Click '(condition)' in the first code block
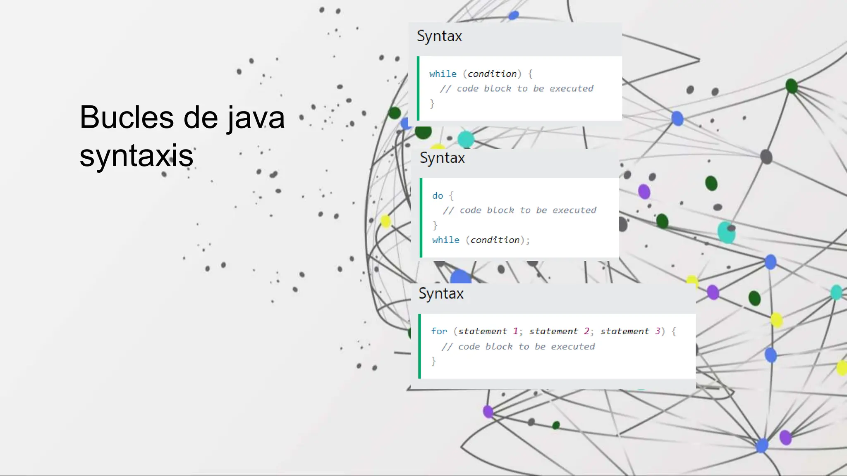This screenshot has width=847, height=476. [492, 74]
